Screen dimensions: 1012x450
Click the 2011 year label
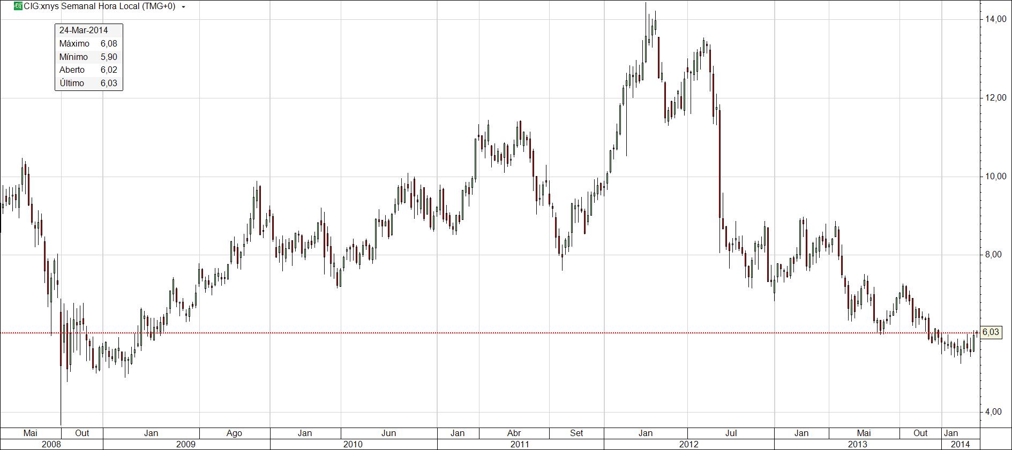click(x=520, y=444)
